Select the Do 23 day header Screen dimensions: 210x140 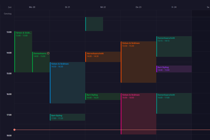(x=139, y=7)
